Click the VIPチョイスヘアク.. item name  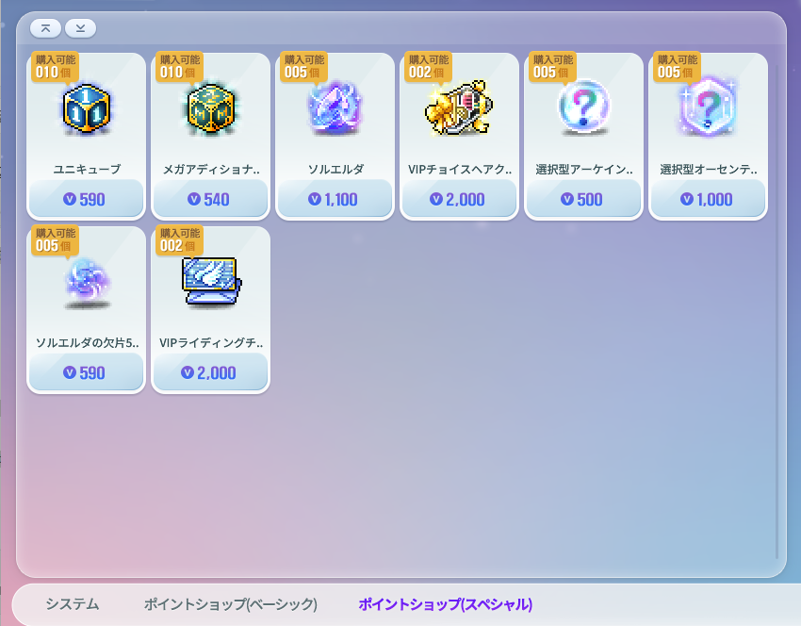point(460,169)
